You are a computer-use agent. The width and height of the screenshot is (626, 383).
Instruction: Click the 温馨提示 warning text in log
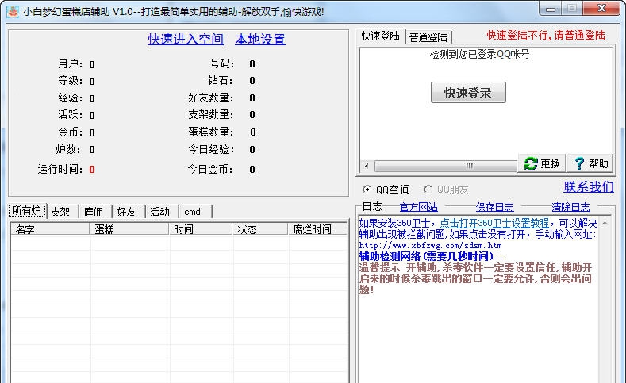(476, 278)
